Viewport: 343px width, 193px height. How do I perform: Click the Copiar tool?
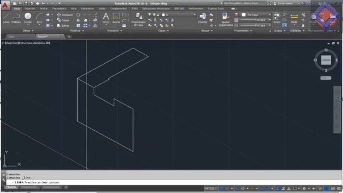pos(63,20)
